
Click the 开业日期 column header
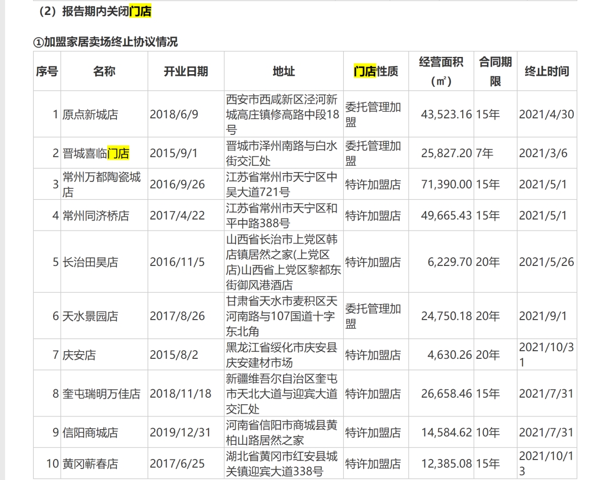[186, 71]
